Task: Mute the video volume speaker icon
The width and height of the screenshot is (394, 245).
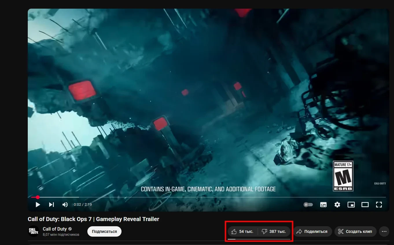Action: click(65, 205)
